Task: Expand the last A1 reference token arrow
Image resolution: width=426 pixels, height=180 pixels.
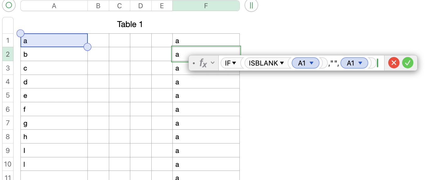Action: point(360,63)
